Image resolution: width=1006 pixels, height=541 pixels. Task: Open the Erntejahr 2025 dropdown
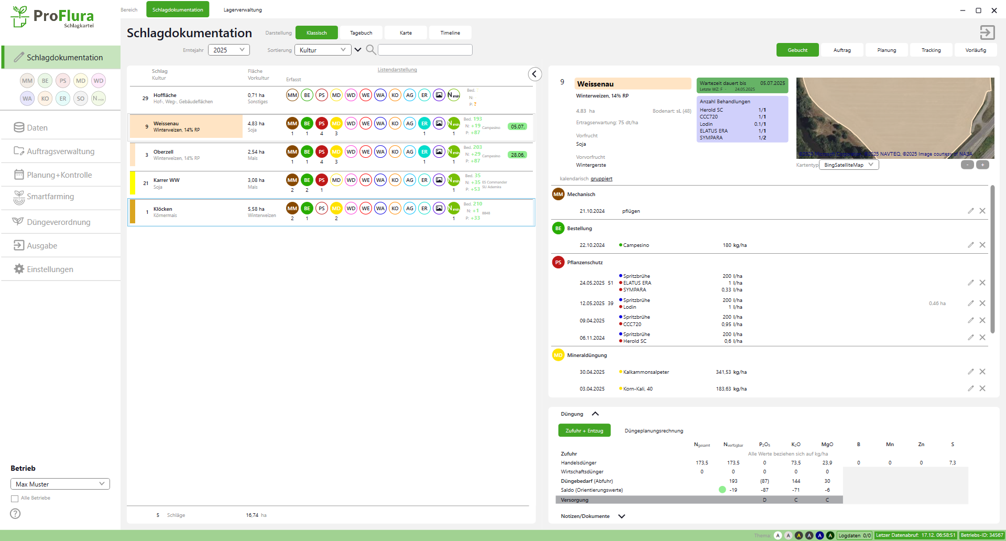click(229, 50)
